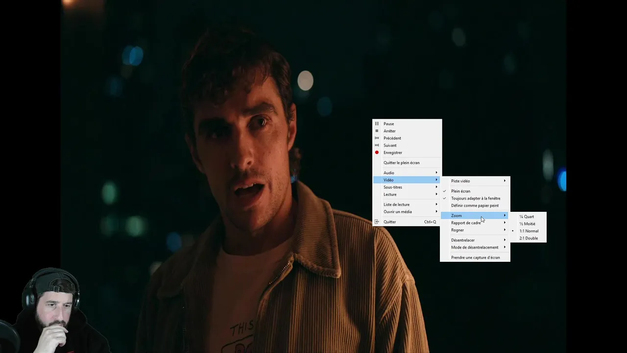Expand the Rapport de cadre submenu

tap(475, 223)
